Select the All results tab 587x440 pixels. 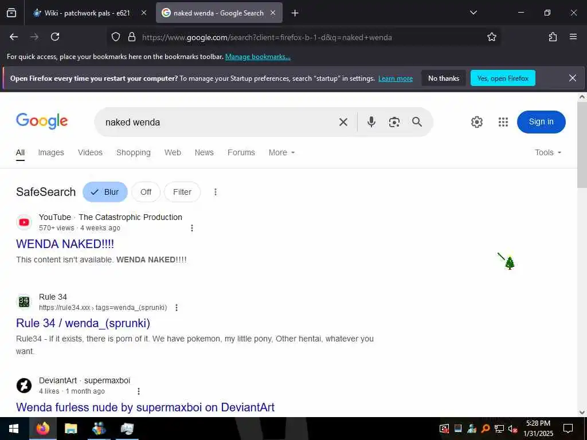point(20,152)
